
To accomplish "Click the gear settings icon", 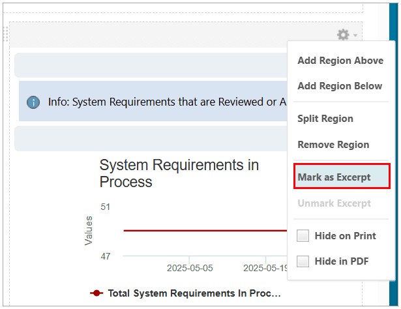I will (343, 35).
